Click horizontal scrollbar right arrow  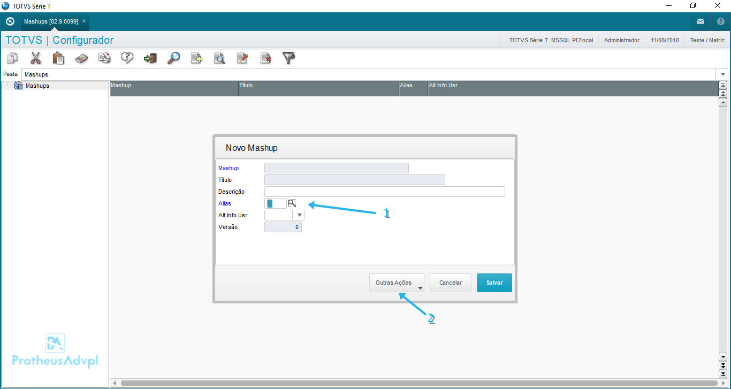pyautogui.click(x=724, y=383)
